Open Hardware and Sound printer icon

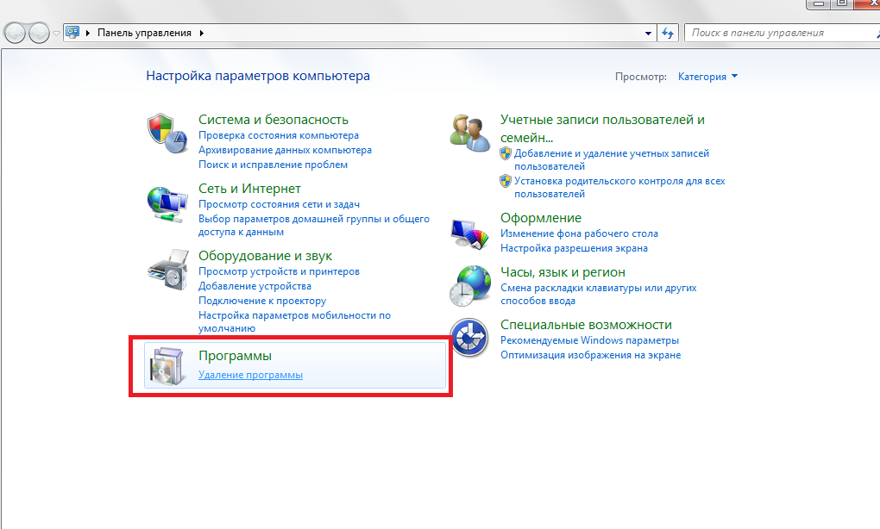168,271
